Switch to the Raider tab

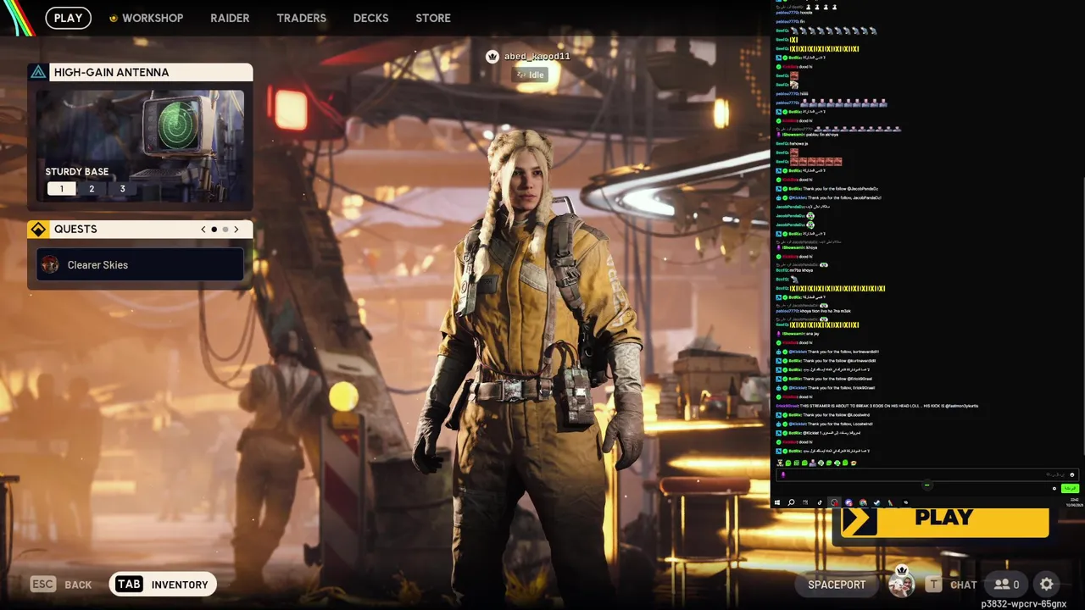(230, 18)
